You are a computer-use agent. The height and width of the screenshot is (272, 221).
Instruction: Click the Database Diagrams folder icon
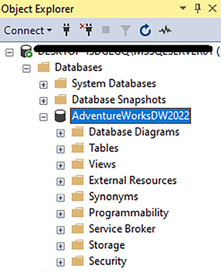[x=77, y=132]
